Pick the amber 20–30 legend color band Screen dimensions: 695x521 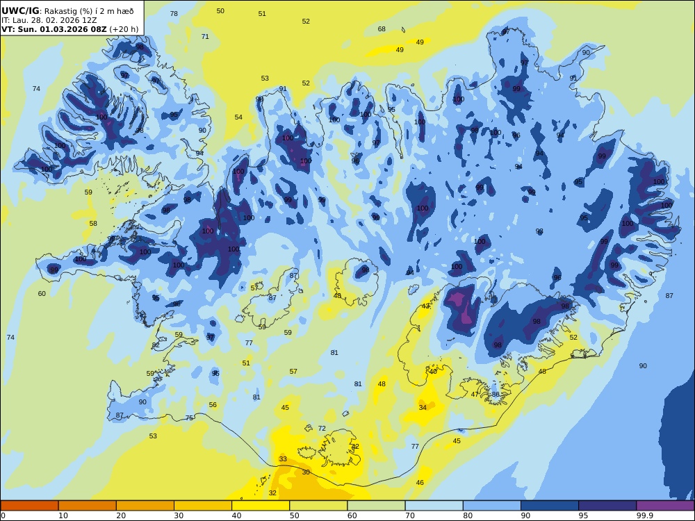pyautogui.click(x=145, y=506)
